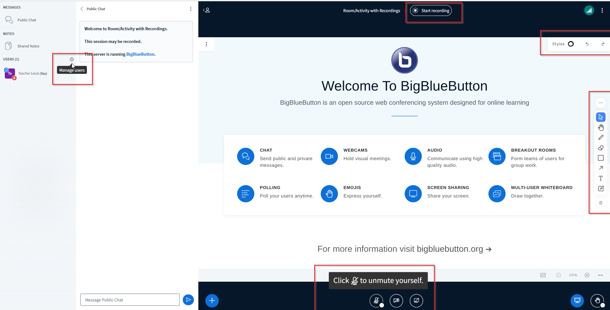Send the chat message with the arrow button
Image resolution: width=610 pixels, height=310 pixels.
coord(188,299)
